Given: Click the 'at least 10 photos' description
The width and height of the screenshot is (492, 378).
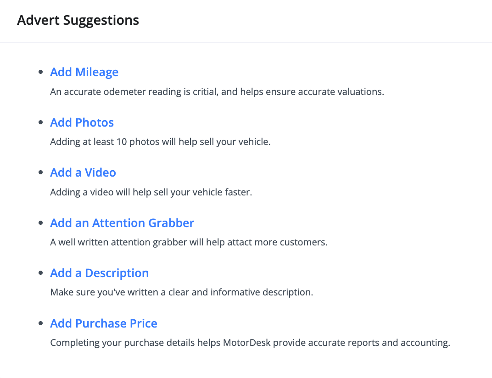Looking at the screenshot, I should 160,142.
